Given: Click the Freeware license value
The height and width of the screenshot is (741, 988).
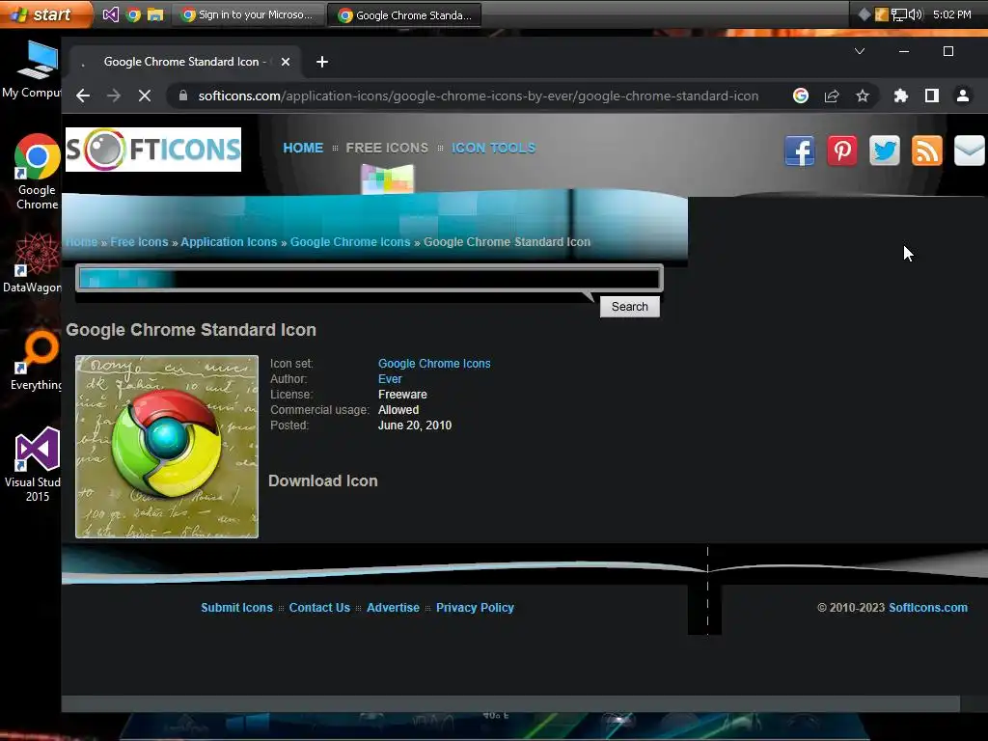Looking at the screenshot, I should point(402,395).
